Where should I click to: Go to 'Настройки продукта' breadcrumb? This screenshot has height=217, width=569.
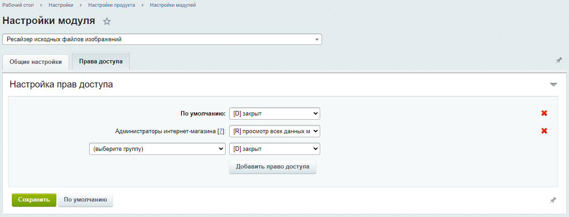[111, 5]
